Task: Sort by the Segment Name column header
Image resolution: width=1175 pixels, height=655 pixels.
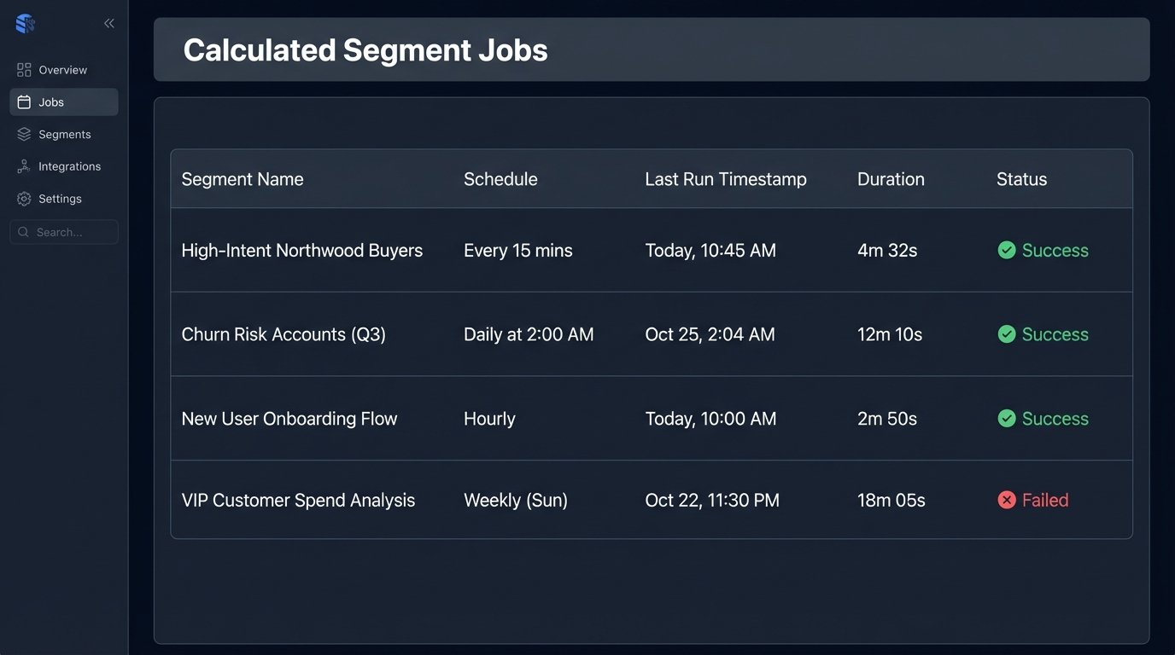Action: 243,179
